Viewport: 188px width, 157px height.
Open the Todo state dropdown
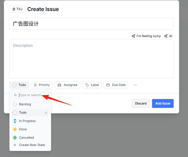[x=19, y=85]
